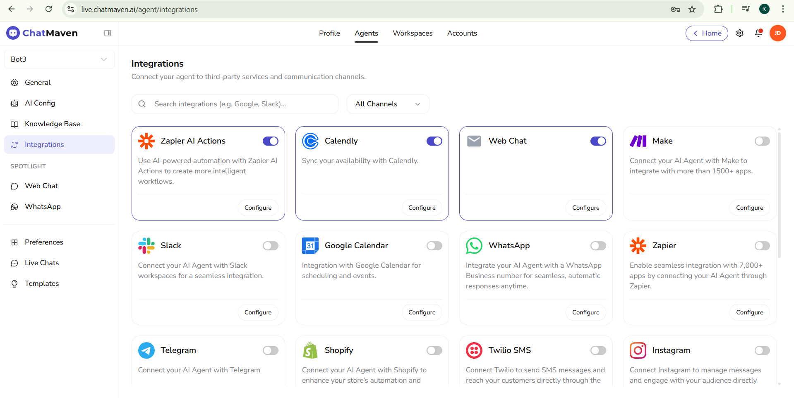Click the Slack logo icon

(x=146, y=246)
